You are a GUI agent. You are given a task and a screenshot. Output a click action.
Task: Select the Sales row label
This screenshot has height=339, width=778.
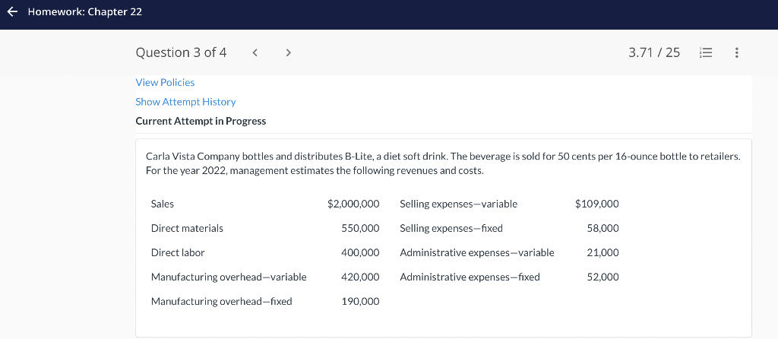point(163,204)
